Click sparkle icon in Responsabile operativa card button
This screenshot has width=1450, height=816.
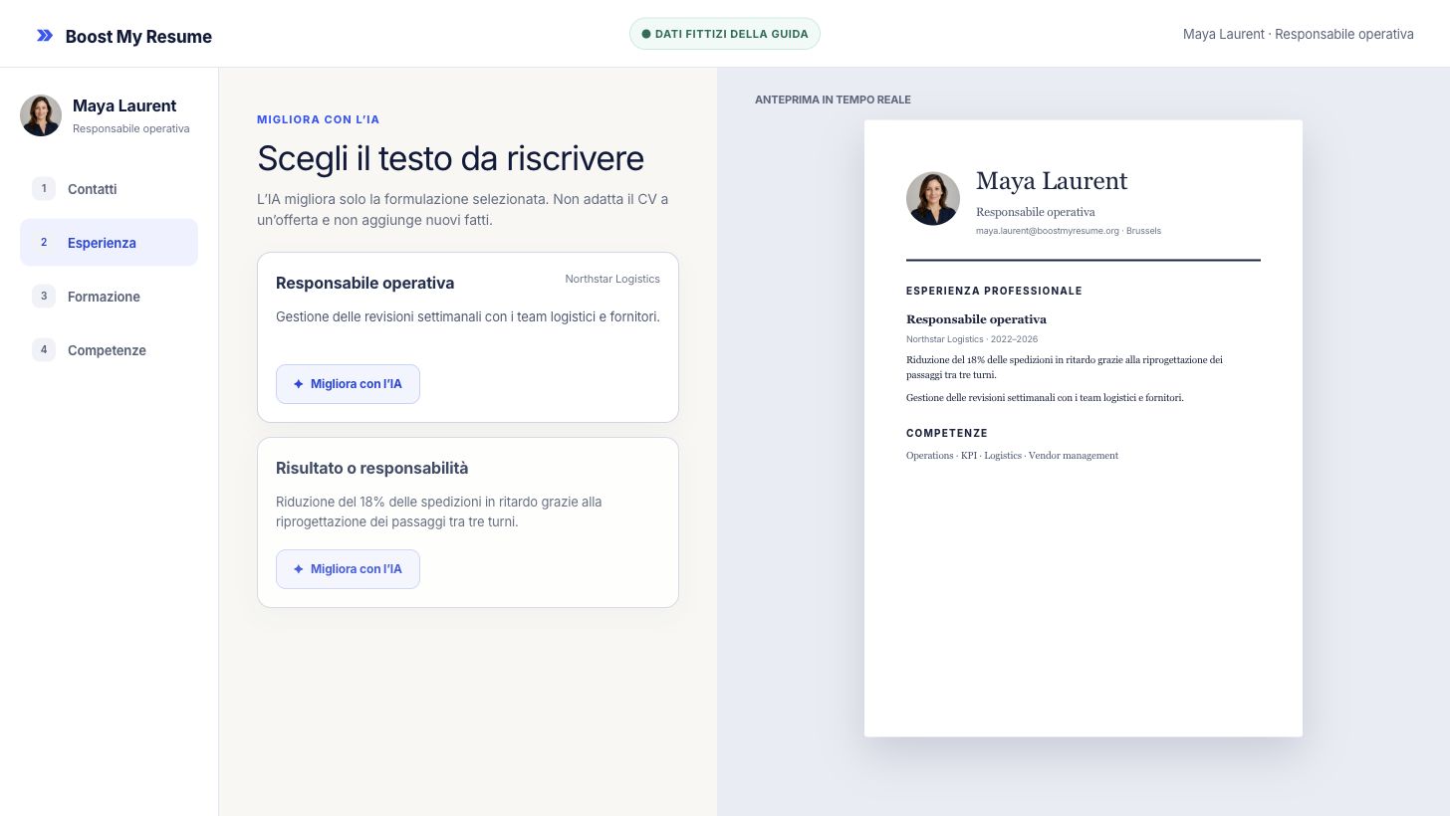298,384
